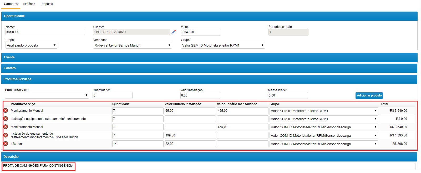Screen dimensions: 421x173
Task: Click the Período contrato field
Action: 288,32
